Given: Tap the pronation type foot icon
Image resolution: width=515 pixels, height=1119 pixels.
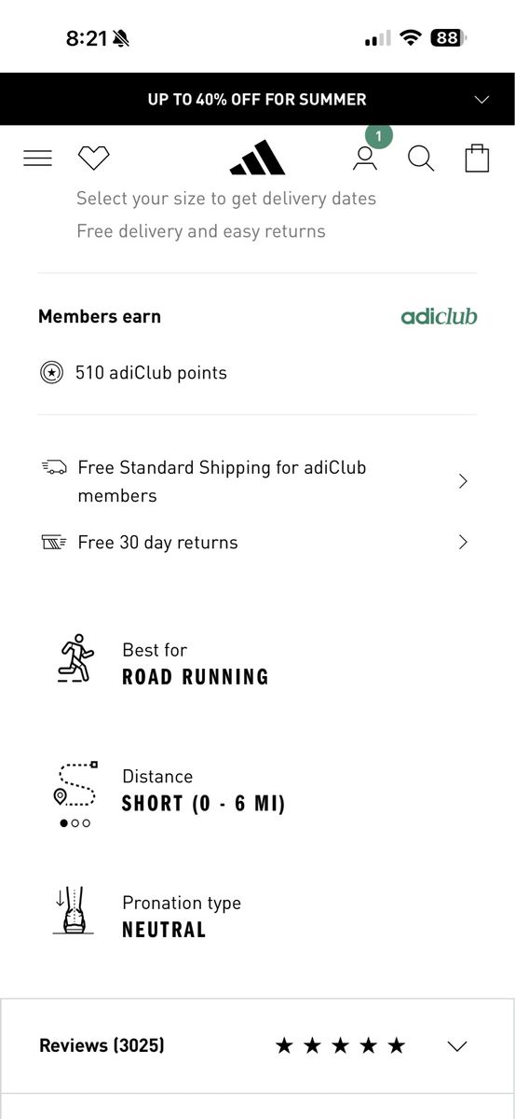Looking at the screenshot, I should coord(74,910).
